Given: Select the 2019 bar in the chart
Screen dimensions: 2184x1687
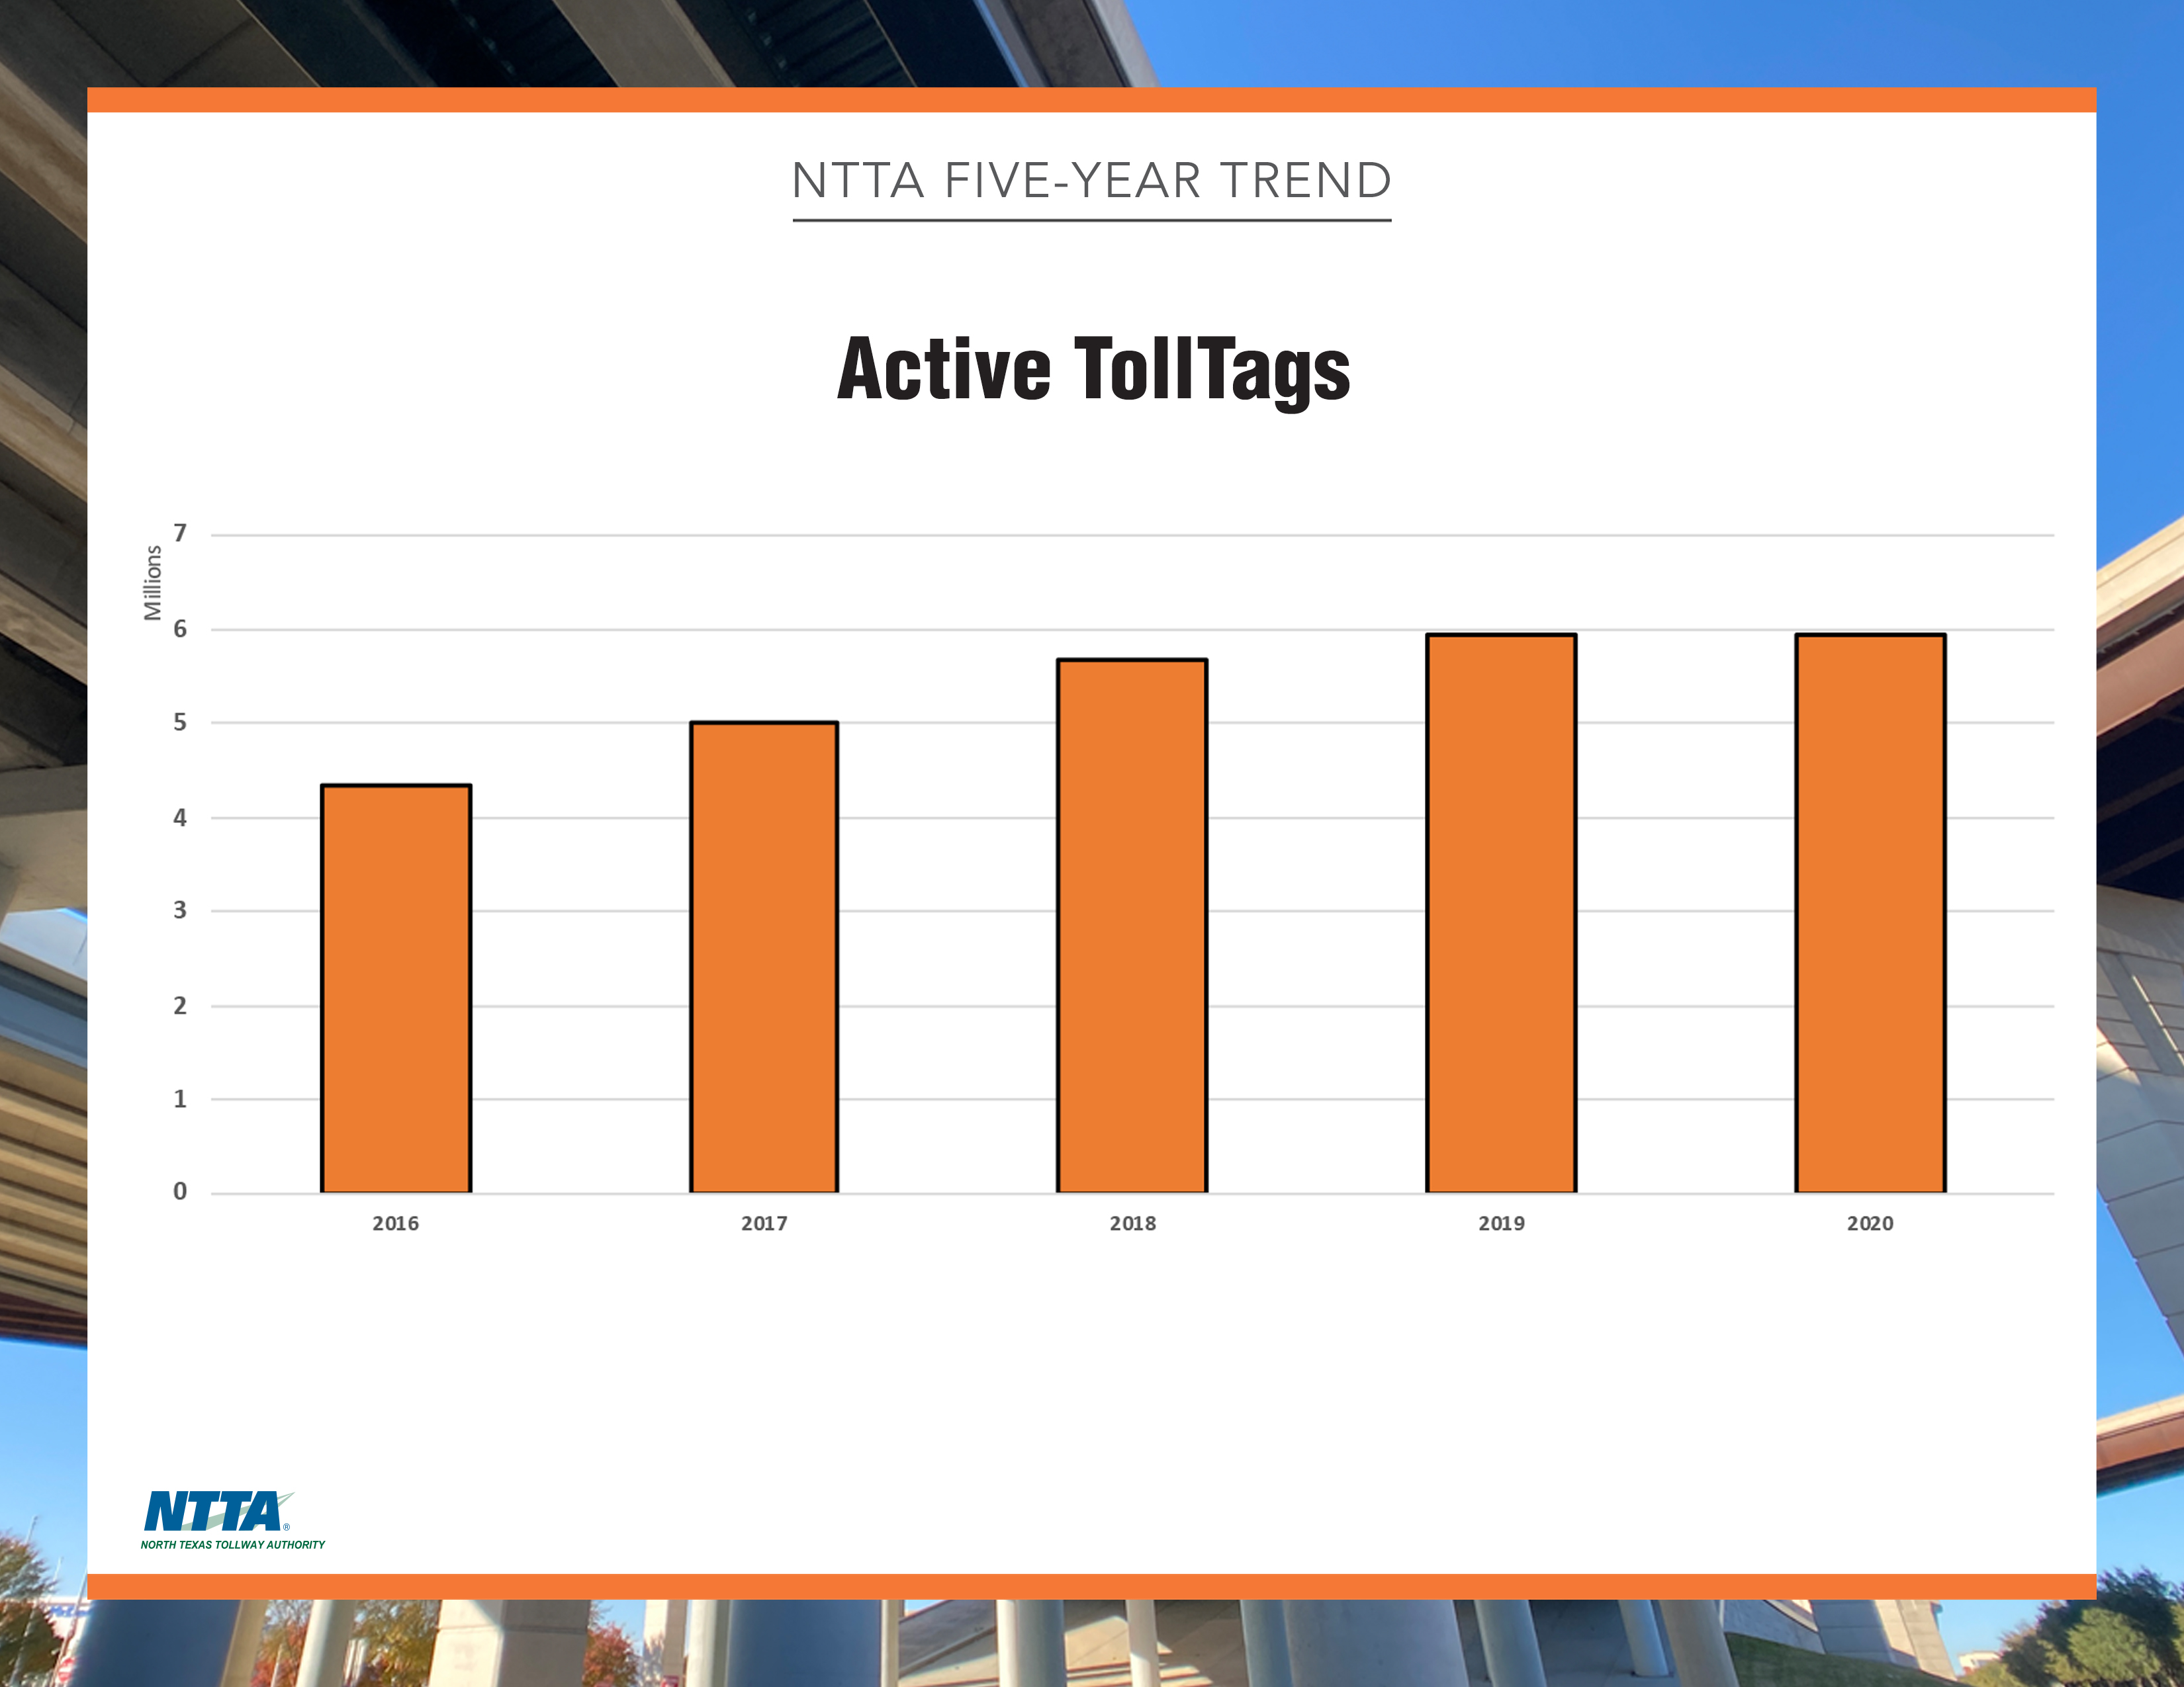Looking at the screenshot, I should [x=1501, y=914].
